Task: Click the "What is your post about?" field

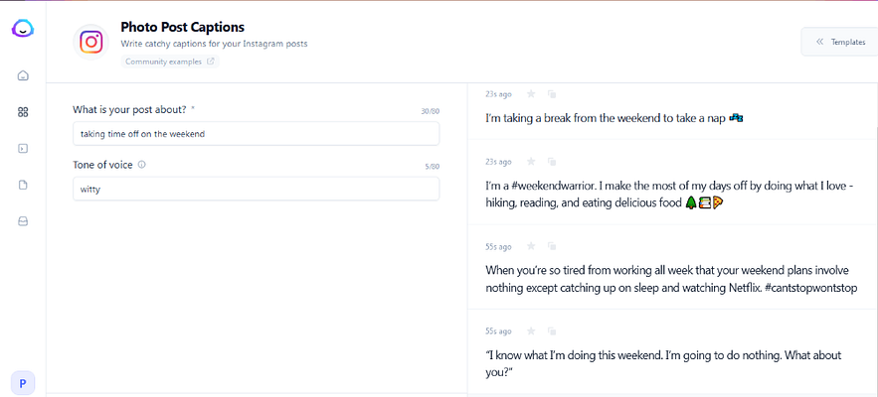Action: [x=256, y=134]
